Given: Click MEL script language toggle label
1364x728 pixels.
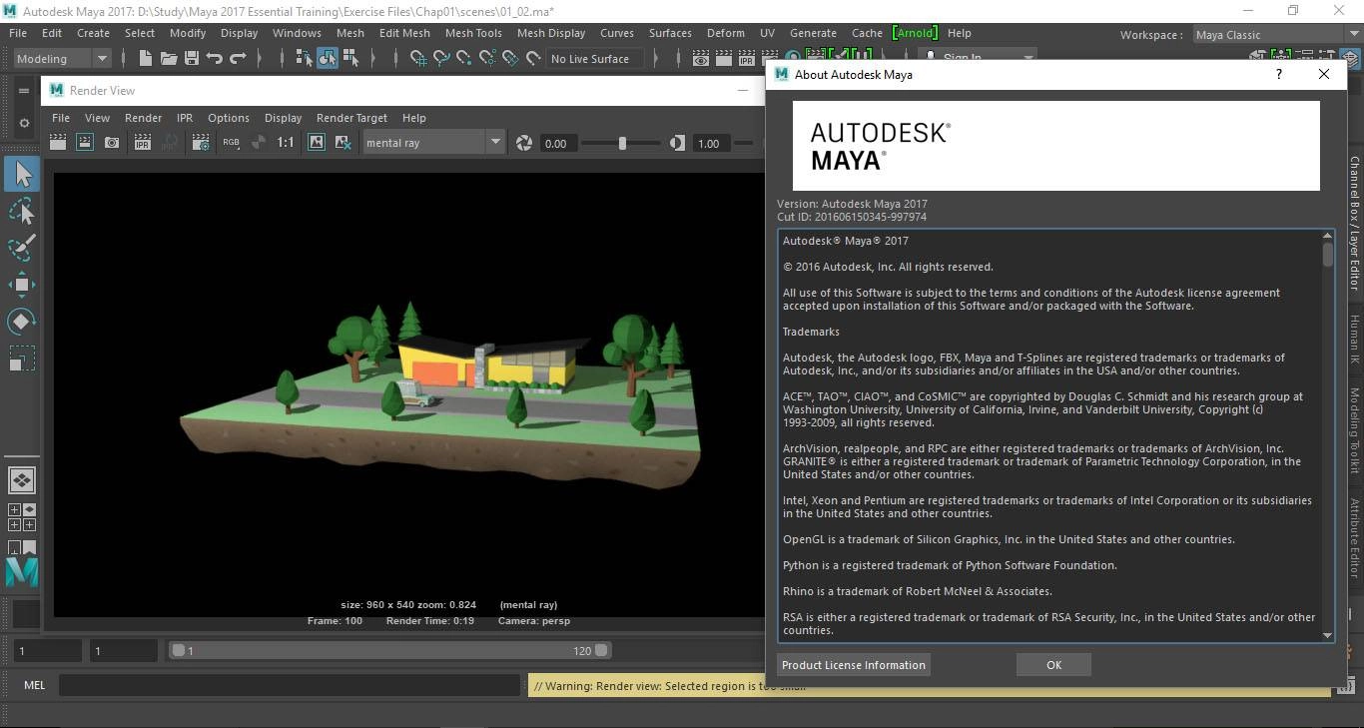Looking at the screenshot, I should 34,685.
